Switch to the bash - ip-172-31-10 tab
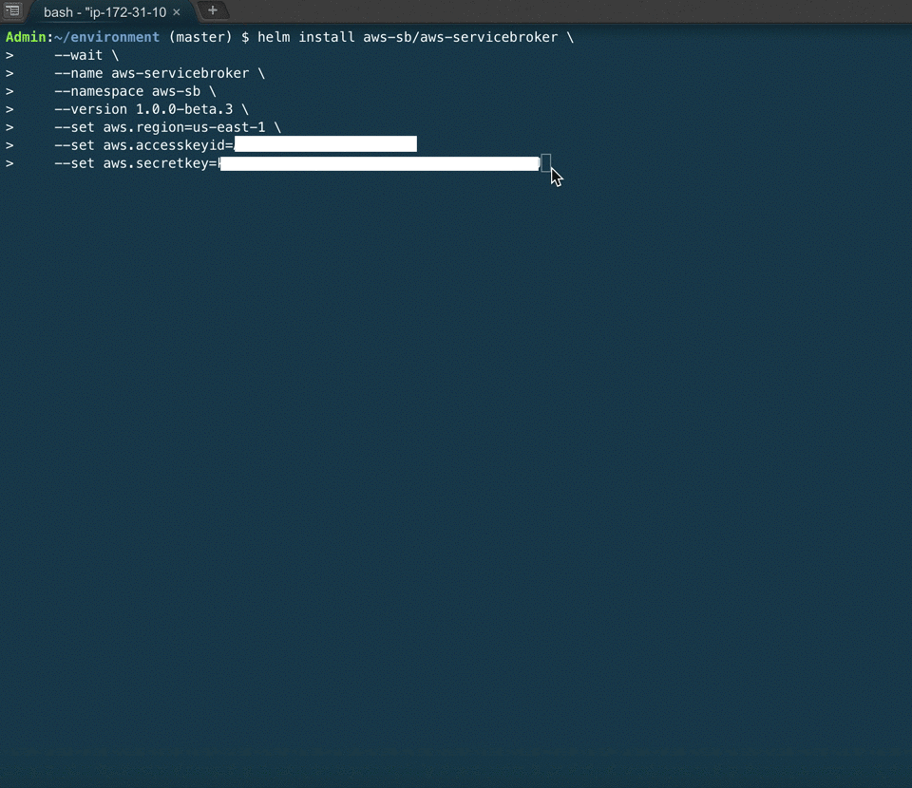This screenshot has height=788, width=912. coord(104,11)
